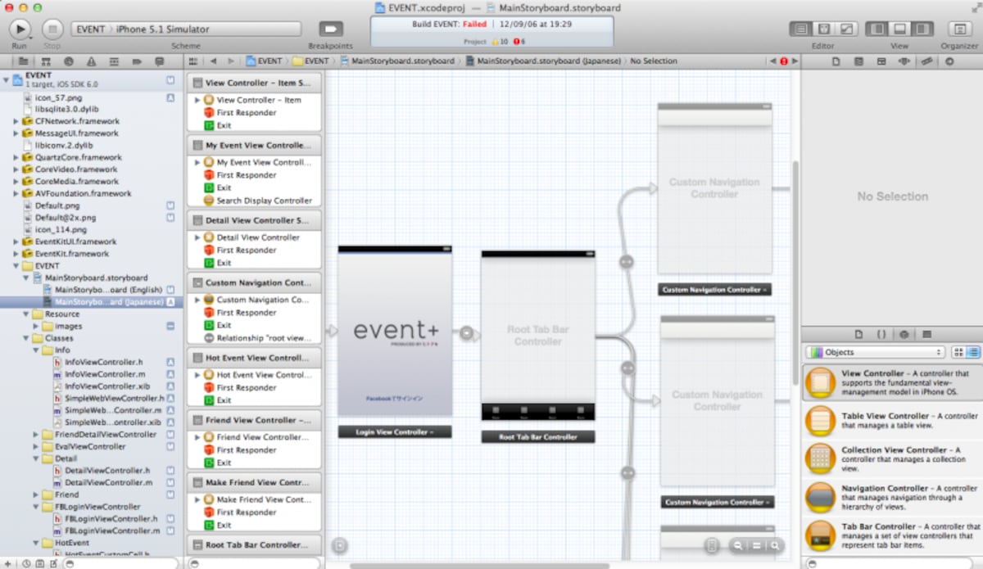Collapse the EVENT project root
Image resolution: width=983 pixels, height=569 pixels.
[7, 79]
